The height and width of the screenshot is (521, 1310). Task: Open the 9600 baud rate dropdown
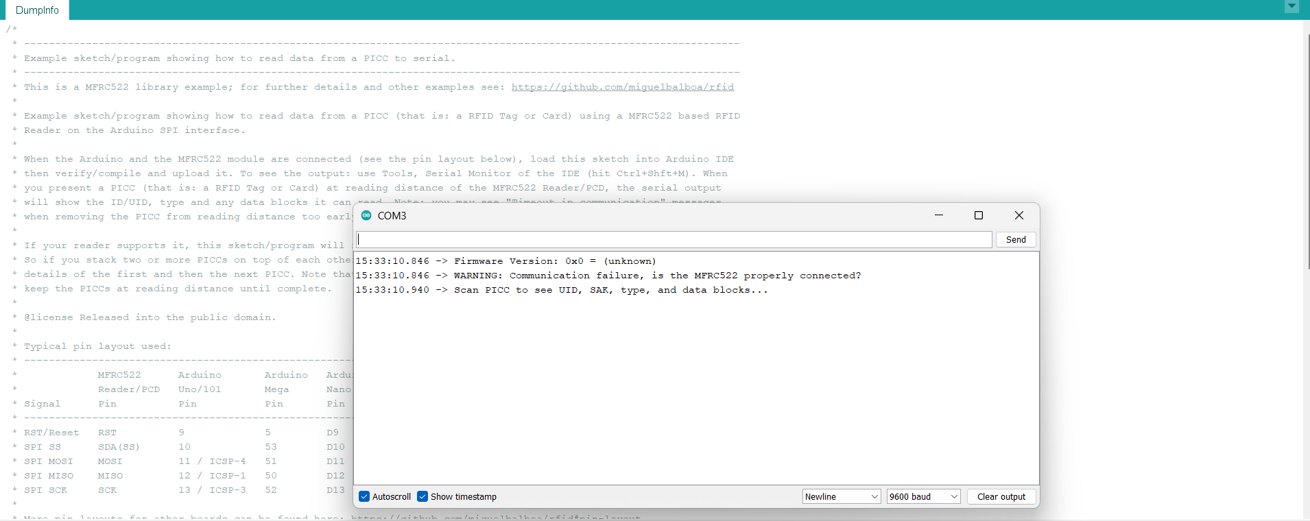(x=924, y=496)
